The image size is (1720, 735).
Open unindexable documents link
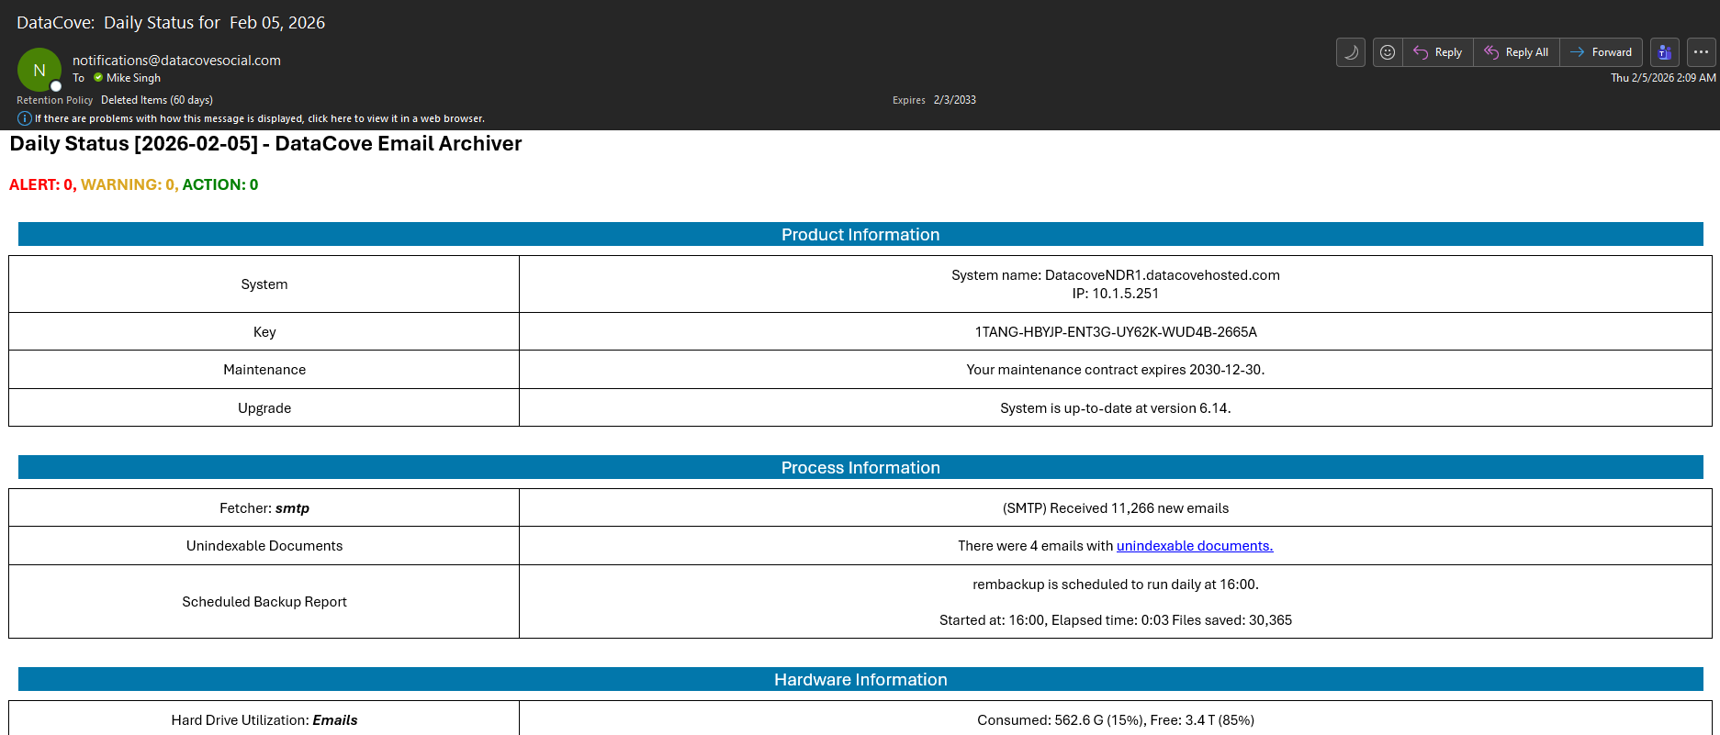coord(1194,546)
